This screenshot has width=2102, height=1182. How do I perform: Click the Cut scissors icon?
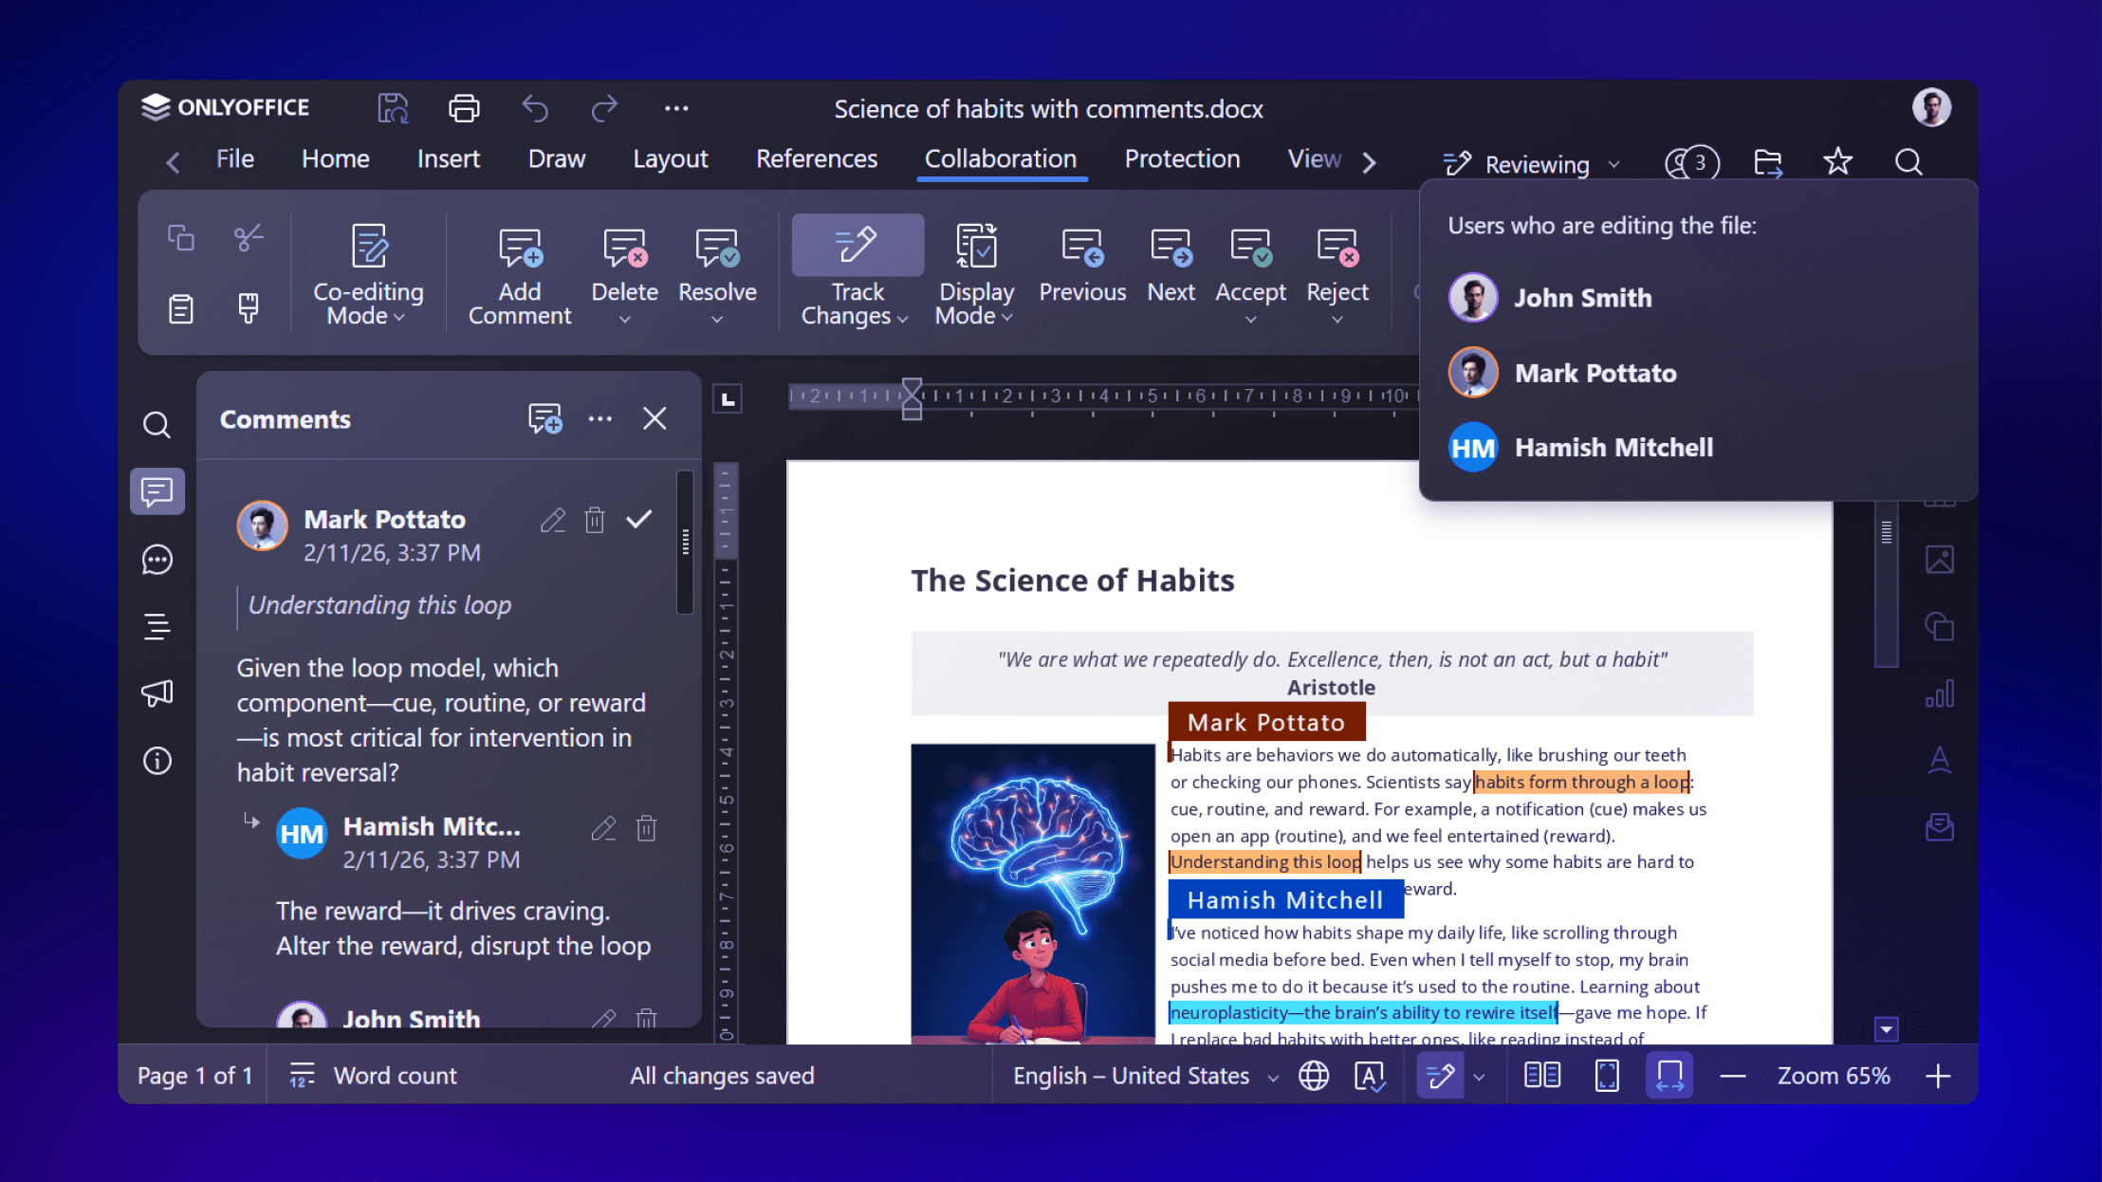249,237
